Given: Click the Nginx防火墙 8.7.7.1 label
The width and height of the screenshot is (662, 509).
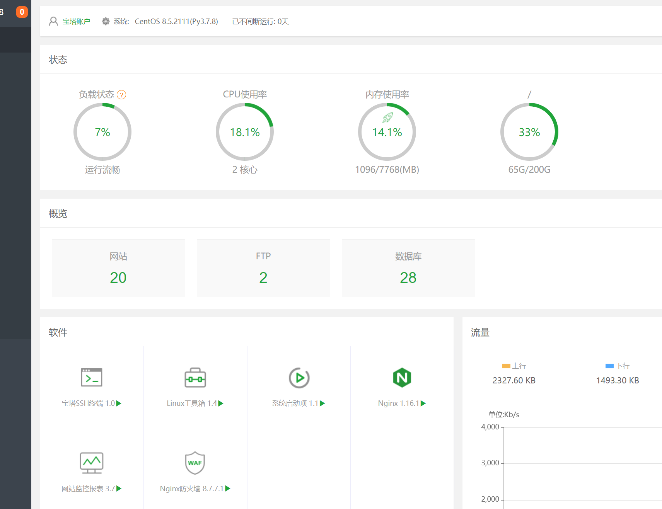Looking at the screenshot, I should point(192,489).
